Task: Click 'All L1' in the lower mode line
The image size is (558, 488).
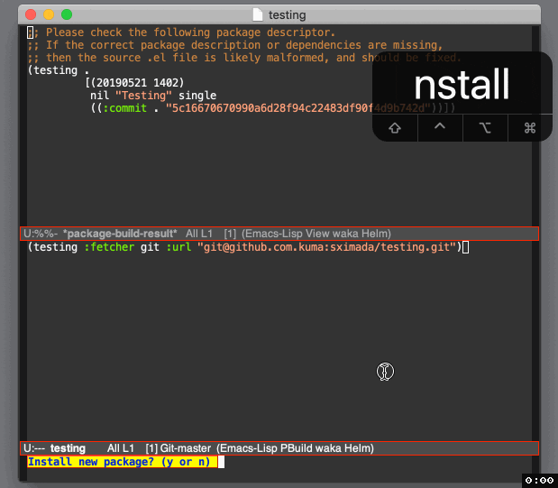Action: [121, 448]
